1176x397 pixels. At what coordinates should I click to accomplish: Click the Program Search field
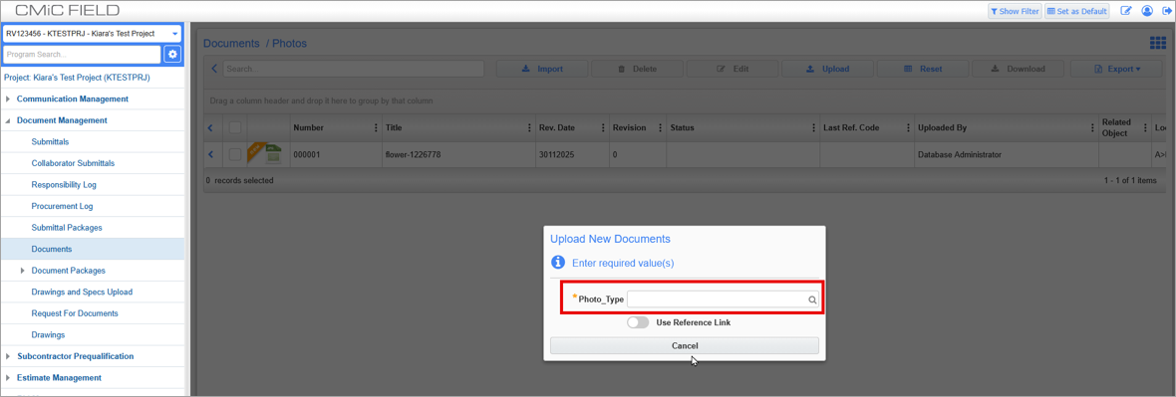pyautogui.click(x=82, y=54)
